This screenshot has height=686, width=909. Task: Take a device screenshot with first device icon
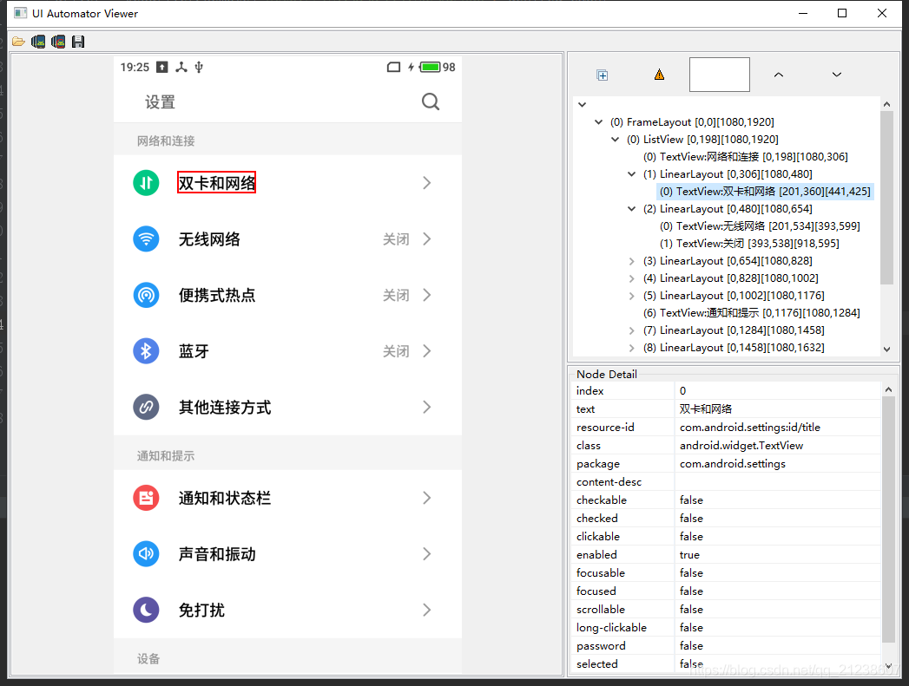point(38,42)
